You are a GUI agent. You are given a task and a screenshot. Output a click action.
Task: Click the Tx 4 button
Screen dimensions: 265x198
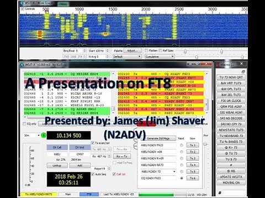pos(193,165)
